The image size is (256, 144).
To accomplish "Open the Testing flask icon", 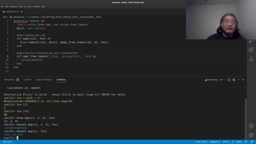I will click(251, 59).
